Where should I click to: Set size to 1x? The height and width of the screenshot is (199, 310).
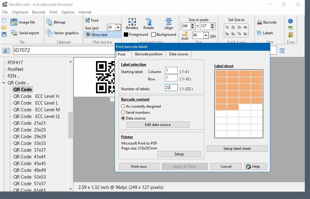(x=227, y=27)
